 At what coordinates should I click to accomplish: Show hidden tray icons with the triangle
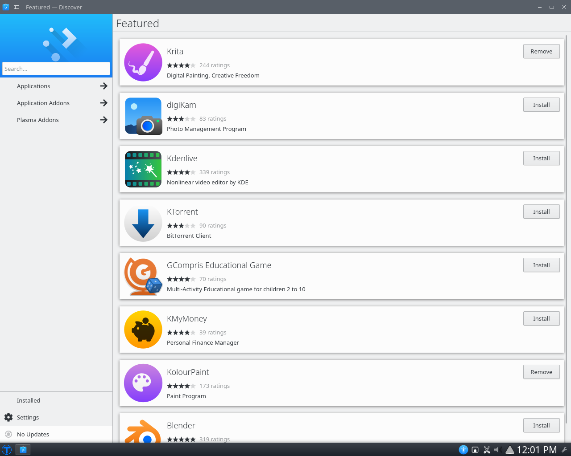click(x=510, y=450)
